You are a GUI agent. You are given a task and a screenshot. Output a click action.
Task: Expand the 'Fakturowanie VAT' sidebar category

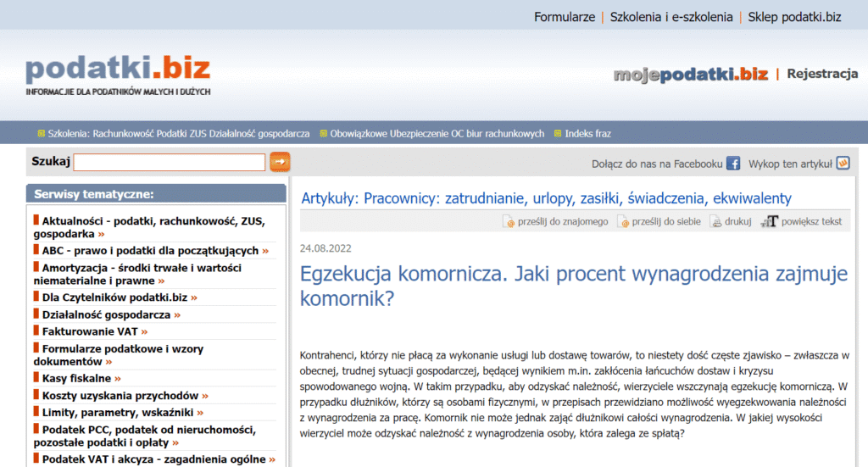pyautogui.click(x=91, y=331)
